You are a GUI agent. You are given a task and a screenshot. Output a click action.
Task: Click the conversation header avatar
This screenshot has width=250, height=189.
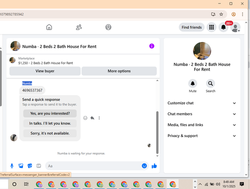[15, 46]
